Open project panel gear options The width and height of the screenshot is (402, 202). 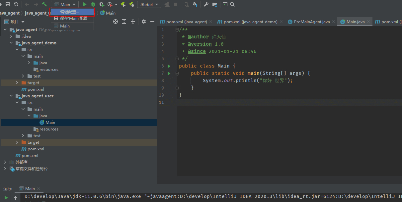pyautogui.click(x=144, y=22)
